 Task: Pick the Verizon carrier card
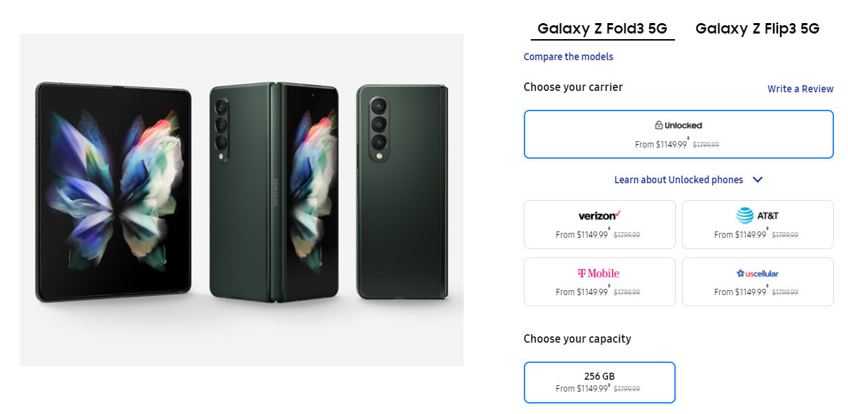(599, 224)
